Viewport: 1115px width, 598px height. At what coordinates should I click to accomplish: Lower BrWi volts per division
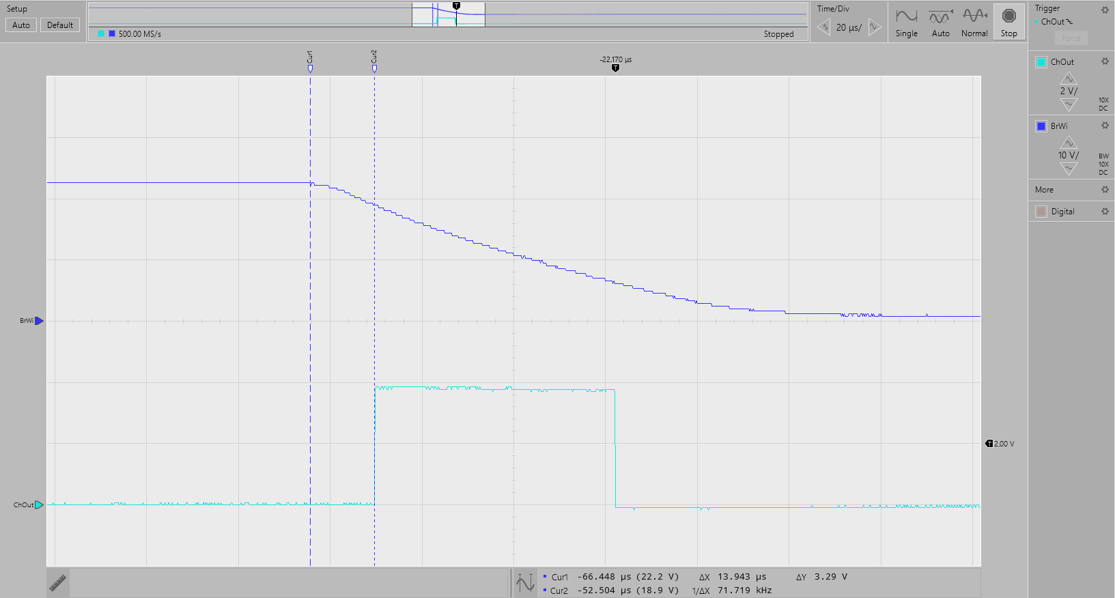coord(1069,169)
